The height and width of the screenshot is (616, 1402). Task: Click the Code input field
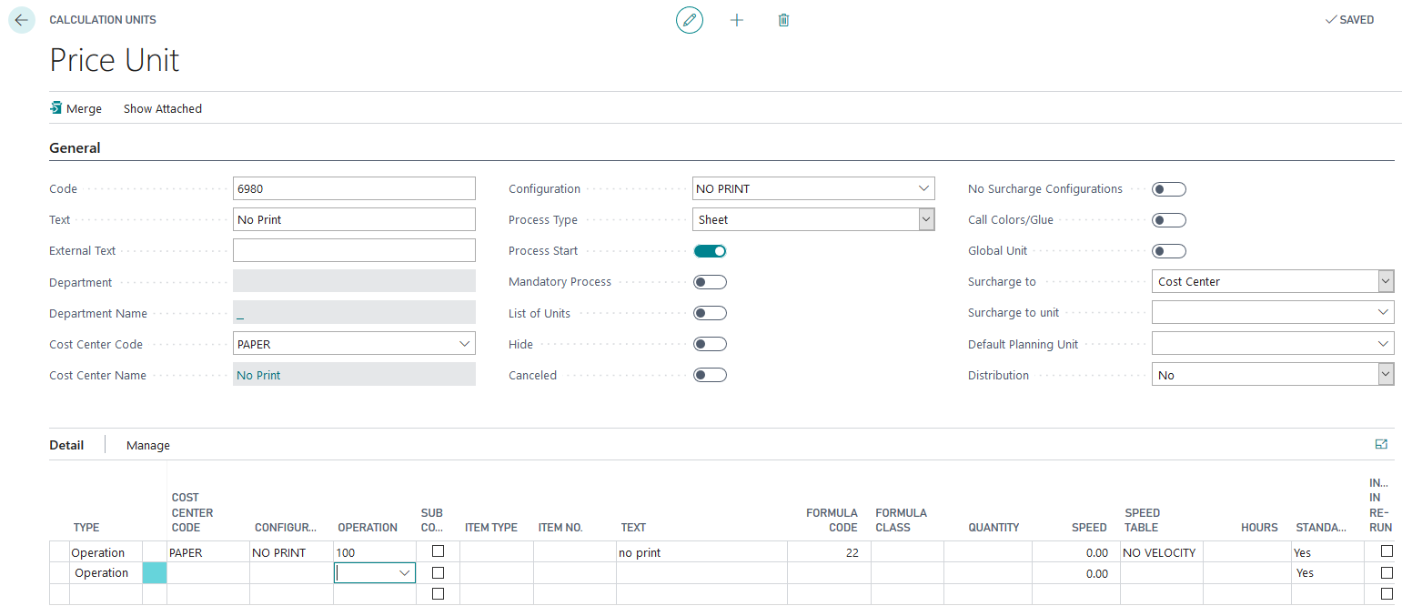pos(354,188)
